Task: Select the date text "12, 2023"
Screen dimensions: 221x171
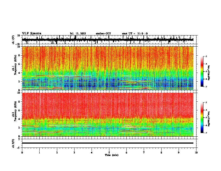Action: point(81,34)
